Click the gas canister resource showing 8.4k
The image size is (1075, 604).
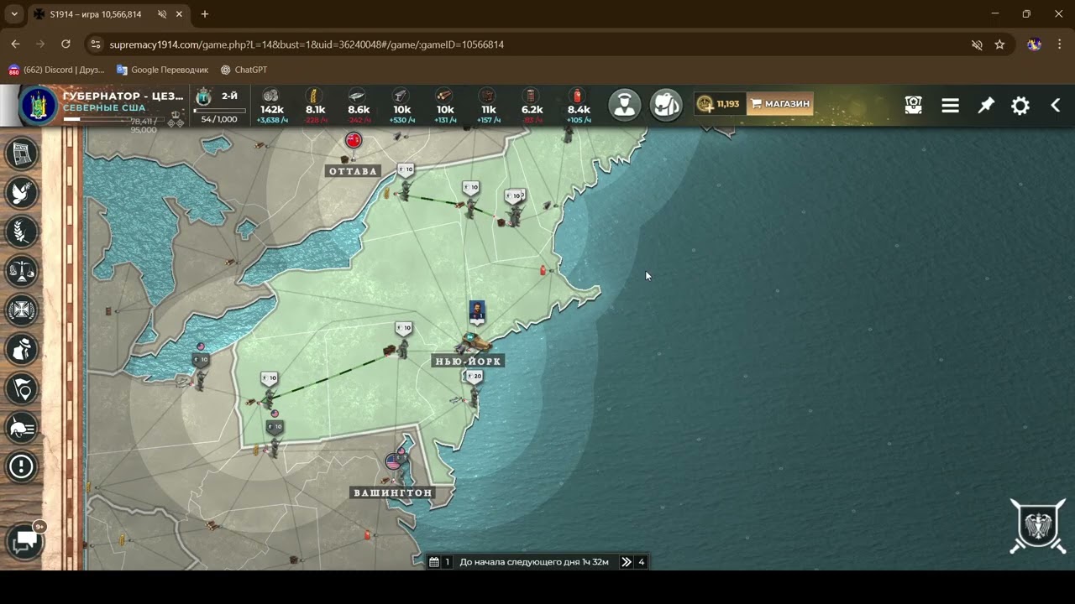(579, 106)
